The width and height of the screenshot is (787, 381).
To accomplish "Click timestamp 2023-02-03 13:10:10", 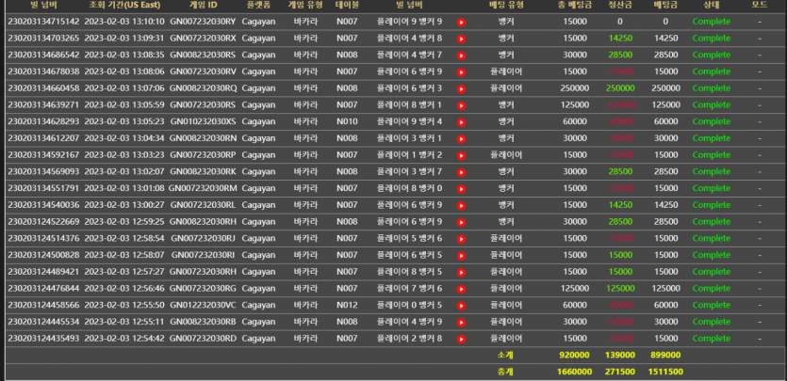I will pos(124,22).
